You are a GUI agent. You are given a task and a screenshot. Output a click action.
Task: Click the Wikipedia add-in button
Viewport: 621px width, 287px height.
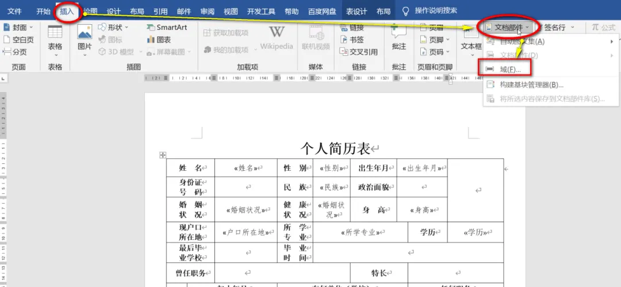(277, 37)
